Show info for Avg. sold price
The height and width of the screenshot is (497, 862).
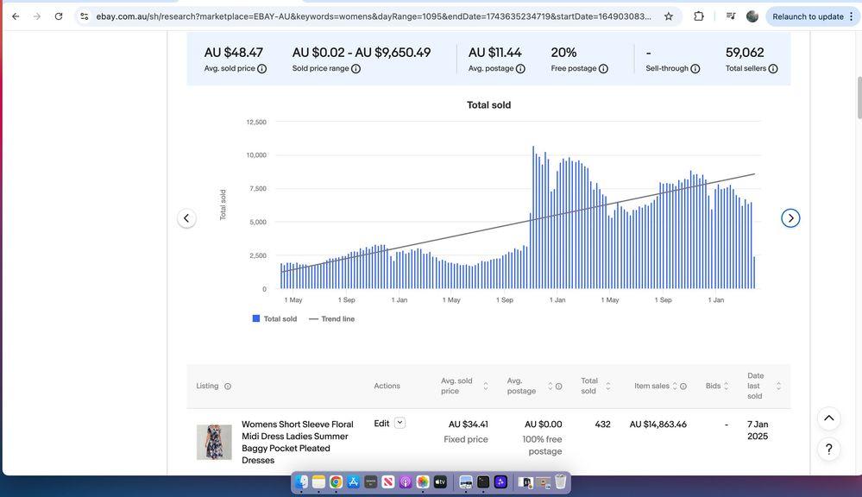pyautogui.click(x=262, y=69)
